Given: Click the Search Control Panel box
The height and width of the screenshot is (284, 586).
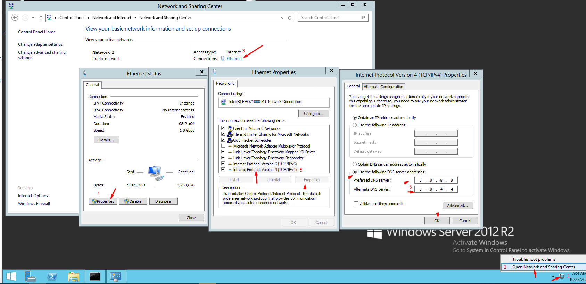Looking at the screenshot, I should pyautogui.click(x=333, y=18).
